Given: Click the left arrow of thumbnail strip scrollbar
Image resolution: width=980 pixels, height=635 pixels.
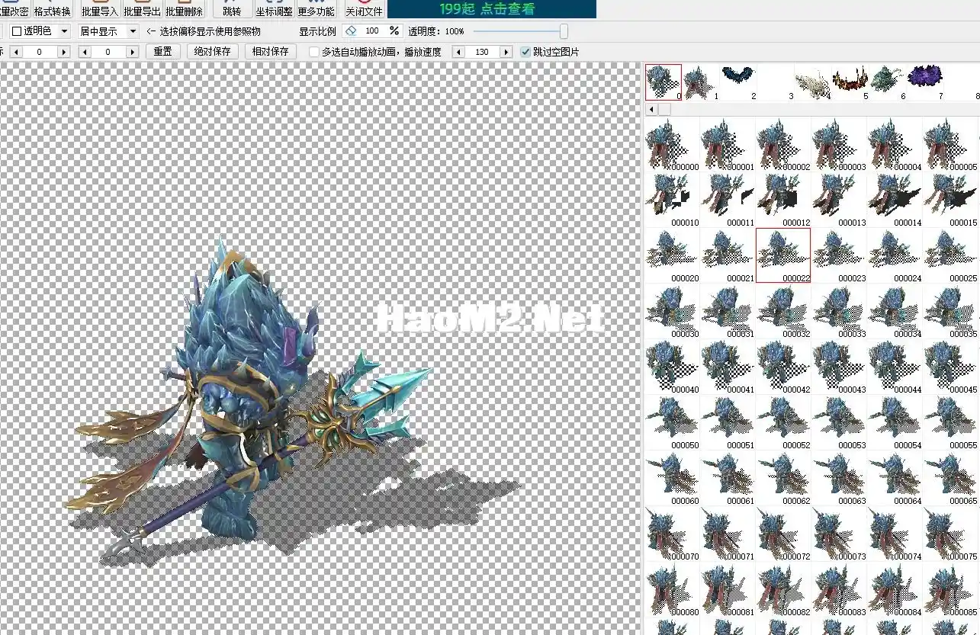Looking at the screenshot, I should coord(651,110).
